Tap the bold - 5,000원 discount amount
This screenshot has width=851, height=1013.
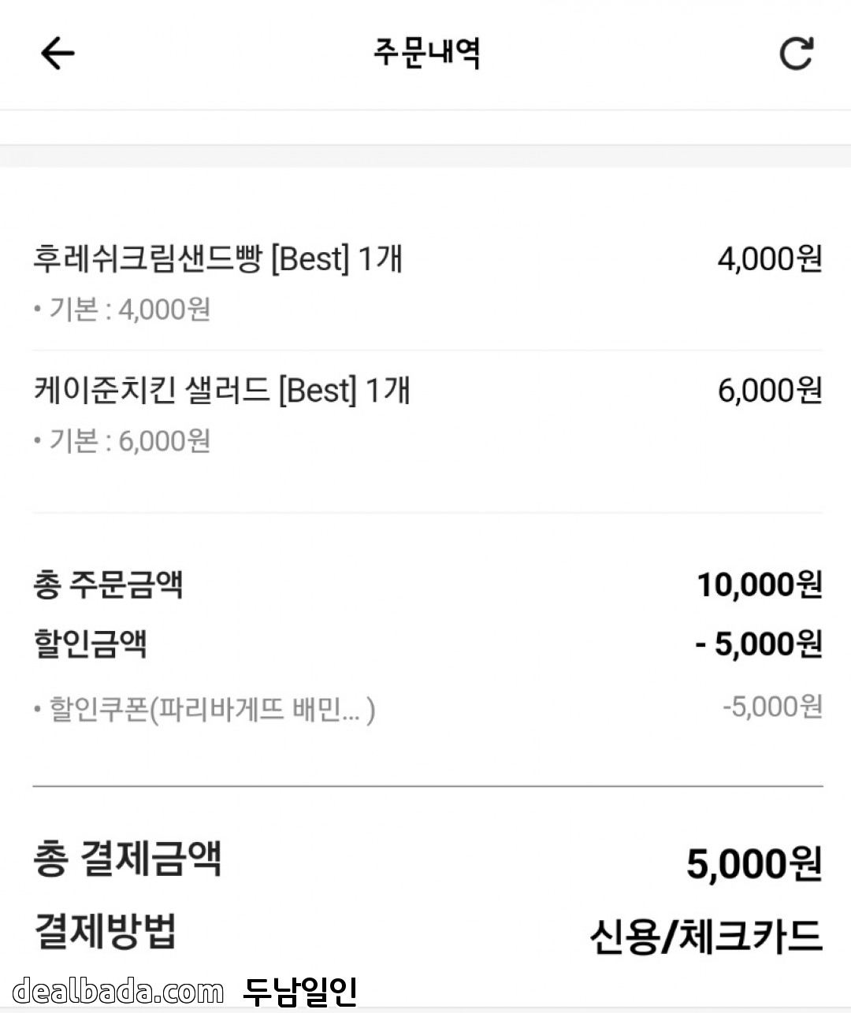point(758,644)
